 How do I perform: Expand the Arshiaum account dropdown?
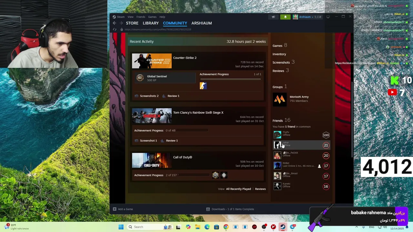pos(312,17)
